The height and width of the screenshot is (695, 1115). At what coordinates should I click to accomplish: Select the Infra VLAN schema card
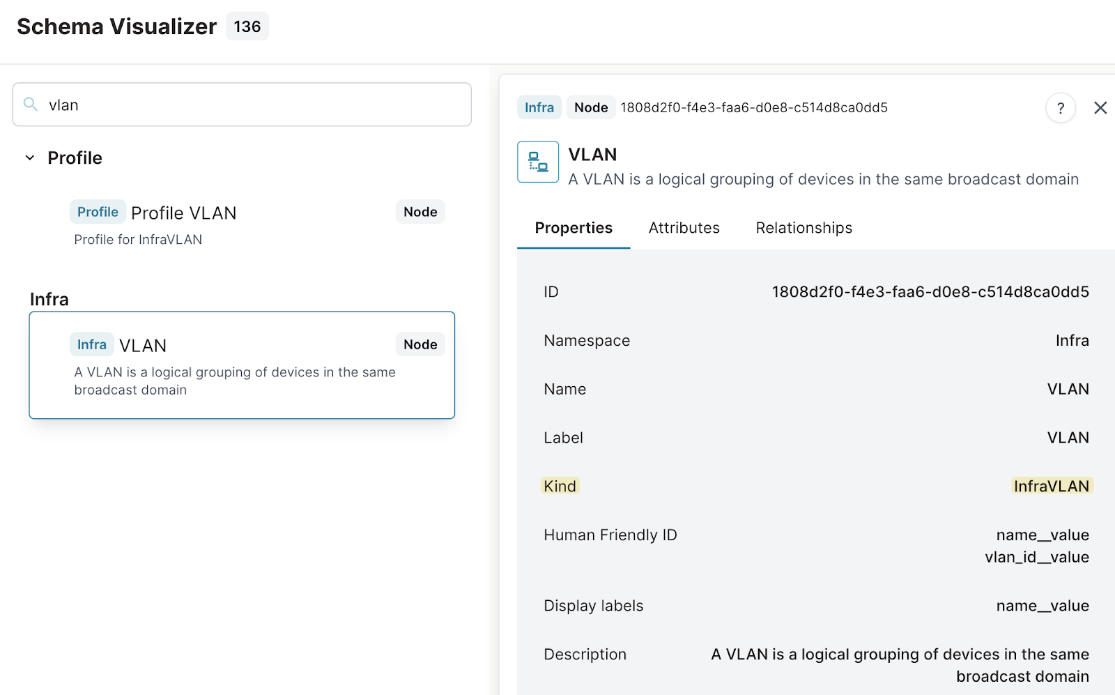coord(242,365)
